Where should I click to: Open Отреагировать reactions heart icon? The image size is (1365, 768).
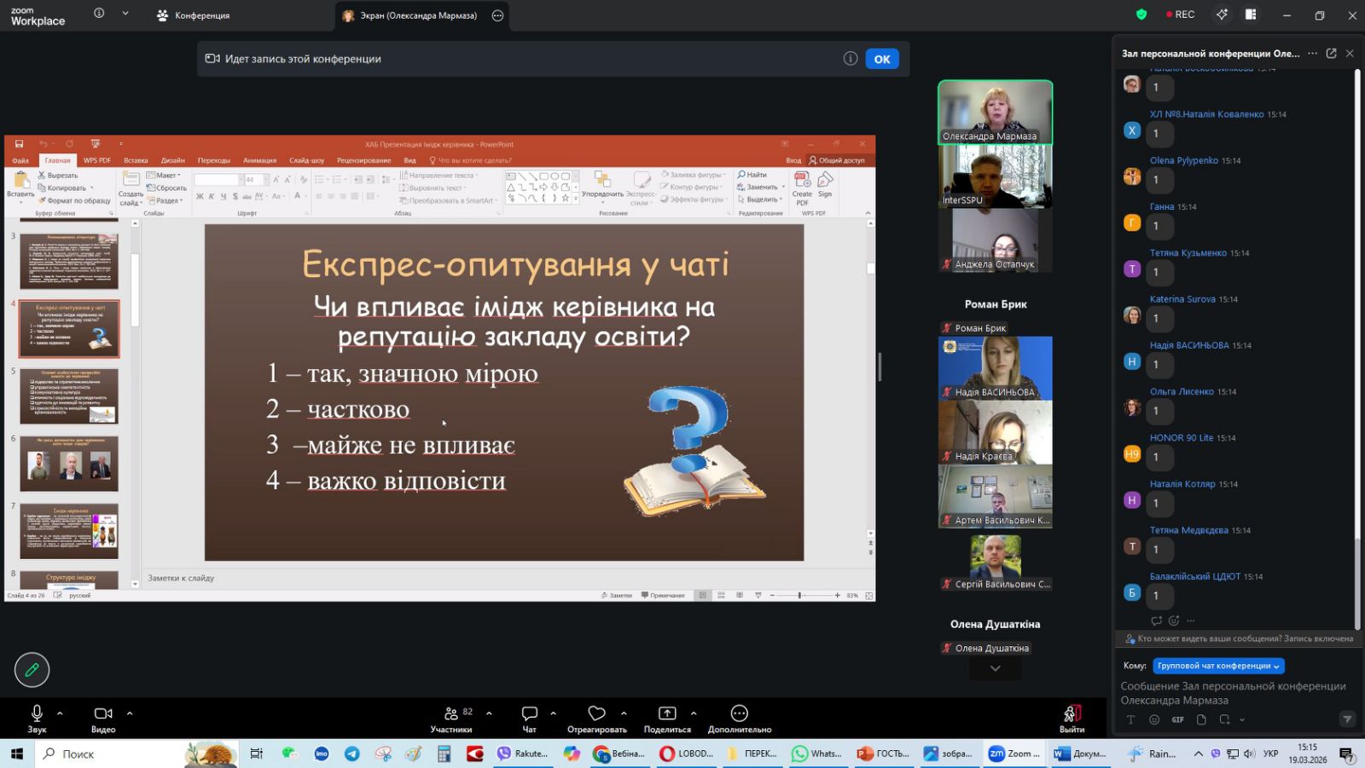pyautogui.click(x=596, y=719)
